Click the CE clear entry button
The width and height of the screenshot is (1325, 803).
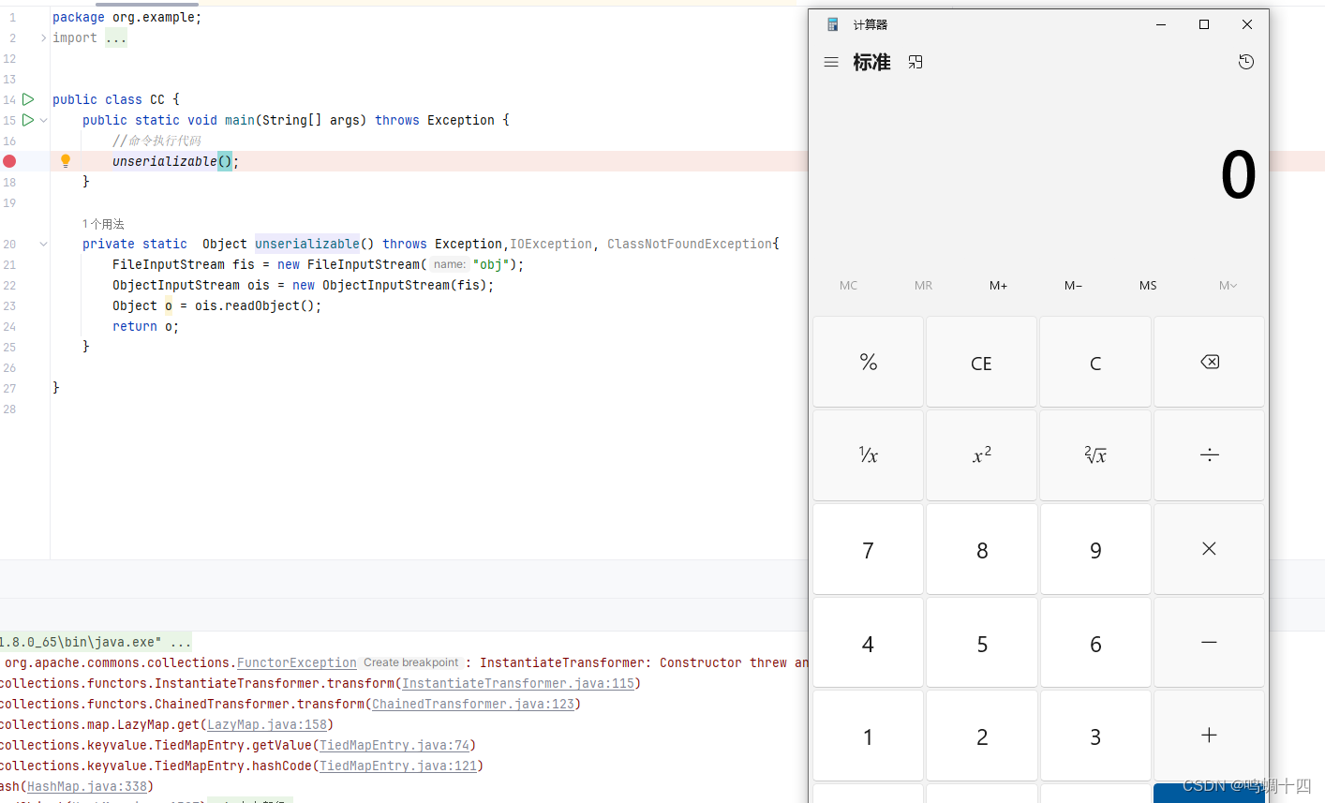[x=982, y=362]
